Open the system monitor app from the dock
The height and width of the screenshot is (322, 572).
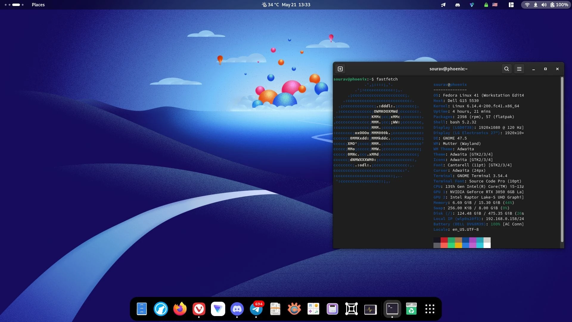370,309
